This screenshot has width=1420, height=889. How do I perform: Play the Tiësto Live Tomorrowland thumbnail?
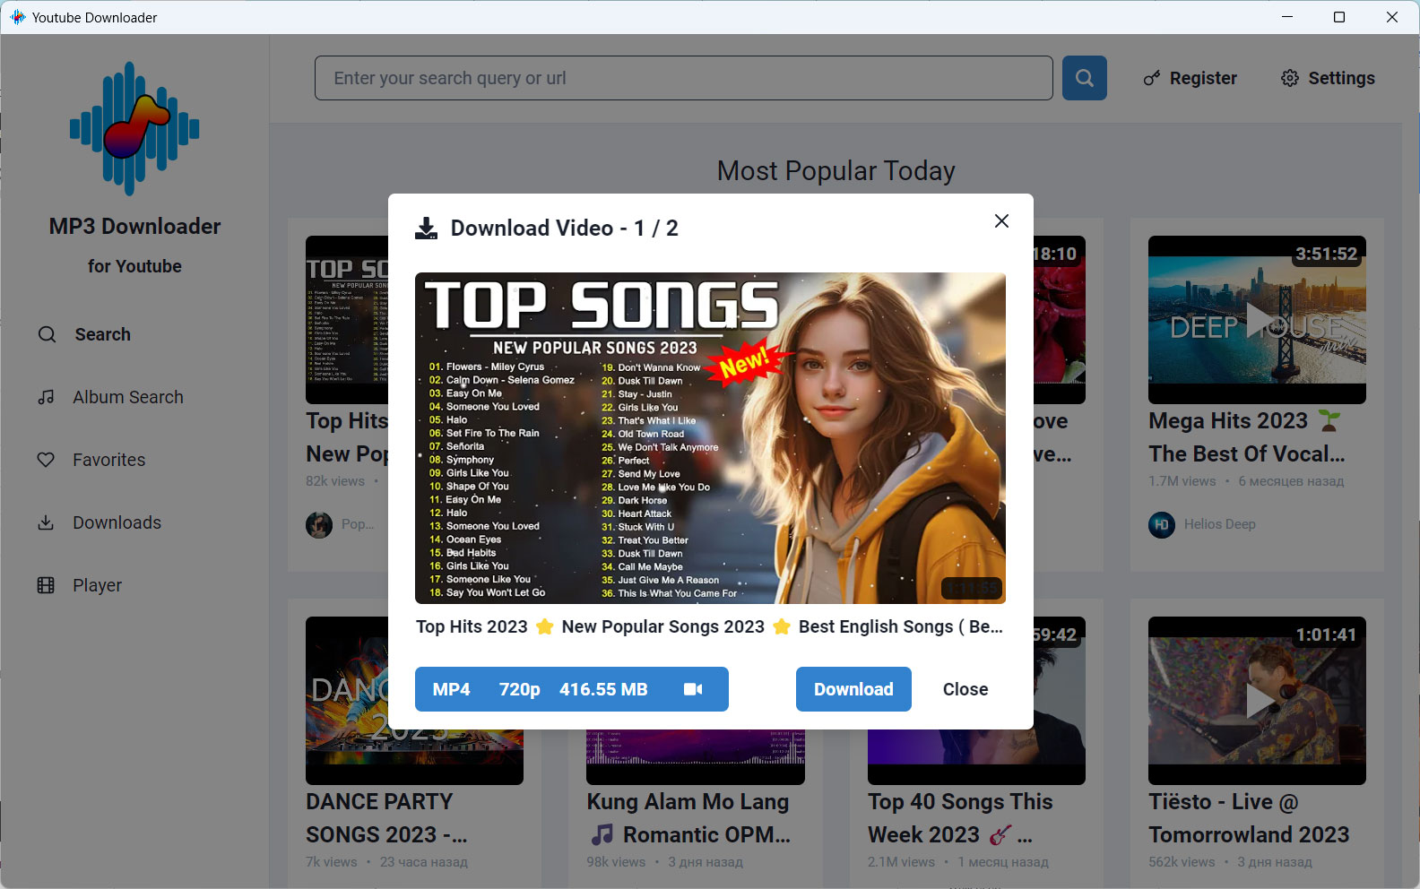coord(1257,701)
